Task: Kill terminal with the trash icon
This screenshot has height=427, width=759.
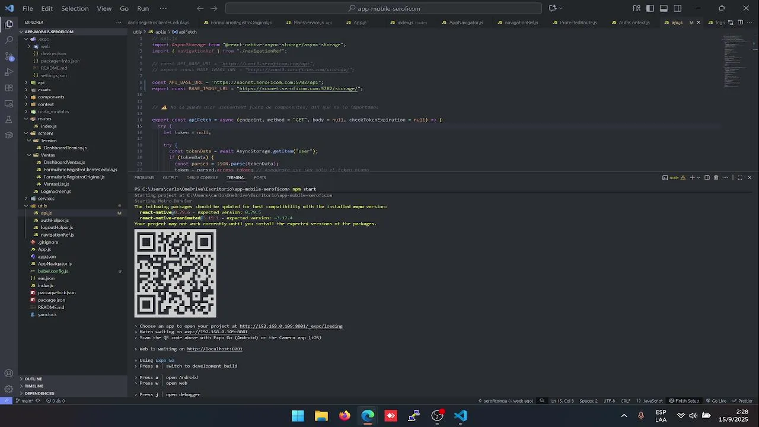Action: pyautogui.click(x=716, y=177)
